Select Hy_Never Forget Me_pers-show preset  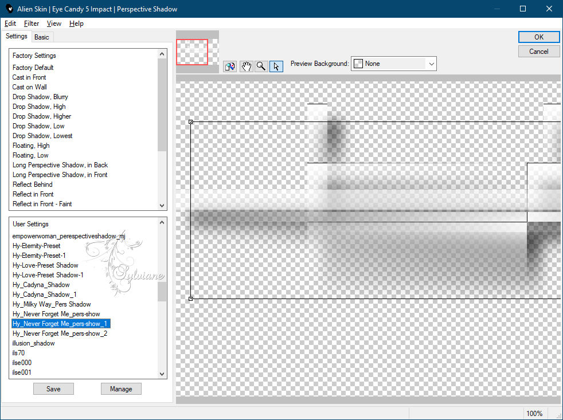[x=56, y=314]
